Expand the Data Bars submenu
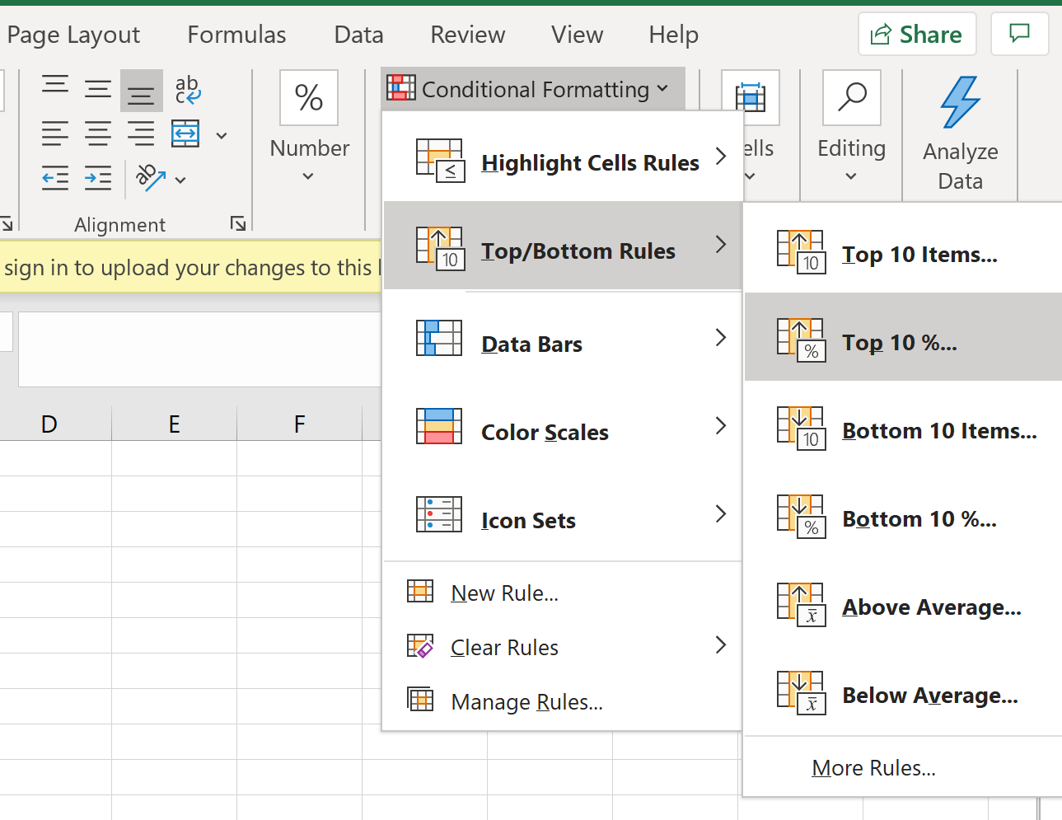The height and width of the screenshot is (820, 1062). point(563,344)
